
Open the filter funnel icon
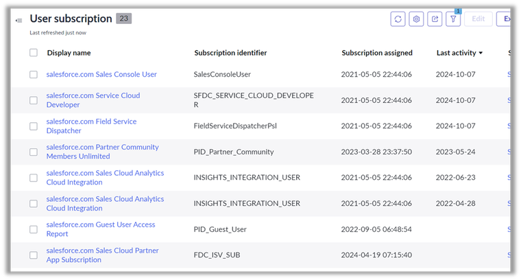click(453, 19)
